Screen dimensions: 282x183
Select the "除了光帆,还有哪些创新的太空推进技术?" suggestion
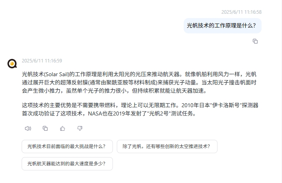click(x=167, y=146)
